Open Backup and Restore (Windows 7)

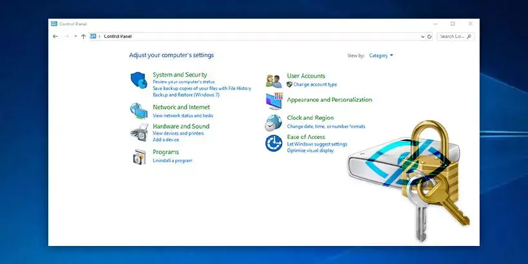(x=186, y=95)
